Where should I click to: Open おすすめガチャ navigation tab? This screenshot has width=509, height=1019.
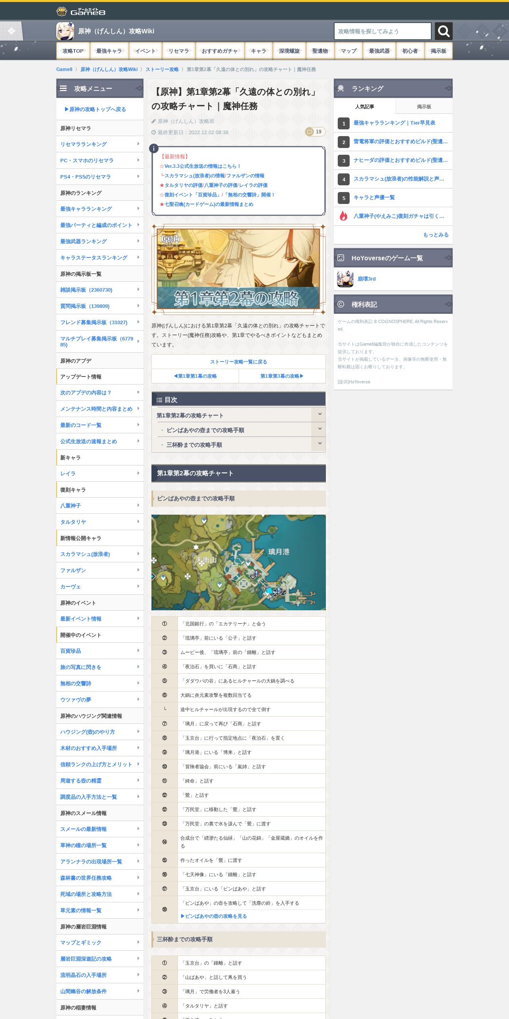[x=220, y=51]
